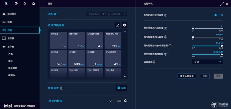This screenshot has width=231, height=109.
Task: Open in-game overlay gear settings
Action: click(125, 101)
